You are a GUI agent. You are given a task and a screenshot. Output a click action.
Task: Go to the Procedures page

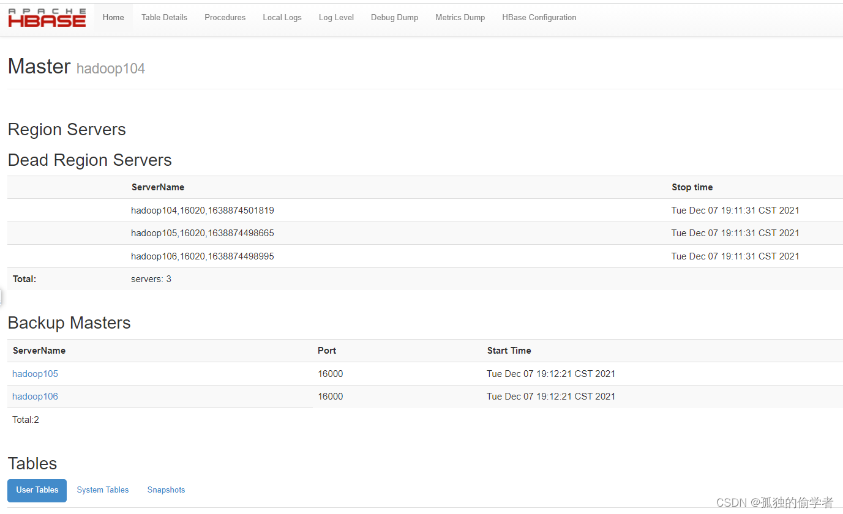tap(225, 18)
